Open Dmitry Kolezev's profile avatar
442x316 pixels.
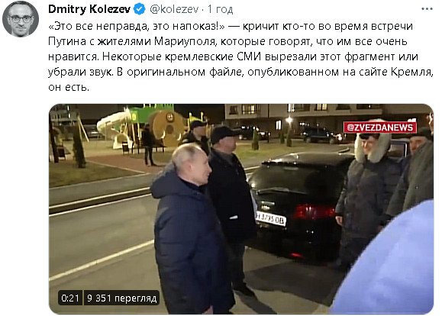coord(21,18)
